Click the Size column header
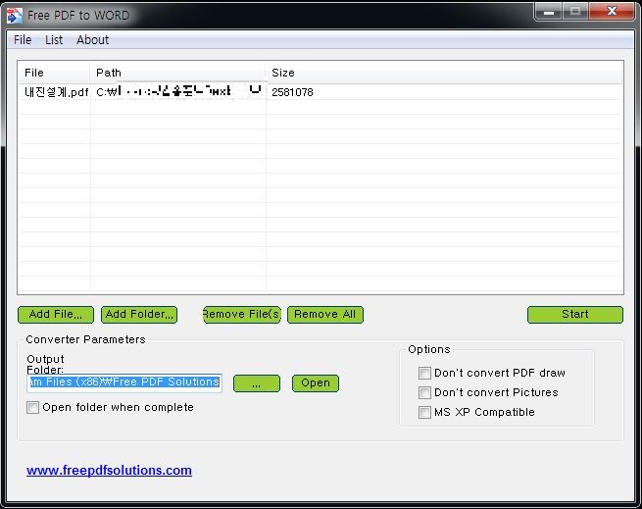The height and width of the screenshot is (509, 642). 444,73
